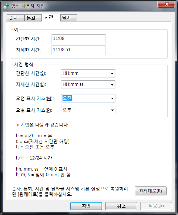Click the 간단한 시간 example box showing 11:08
The image size is (178, 215).
tap(78, 39)
